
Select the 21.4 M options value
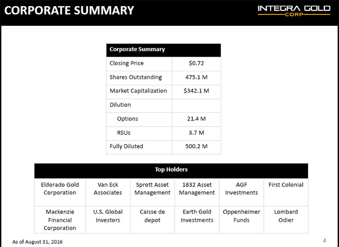tap(196, 119)
